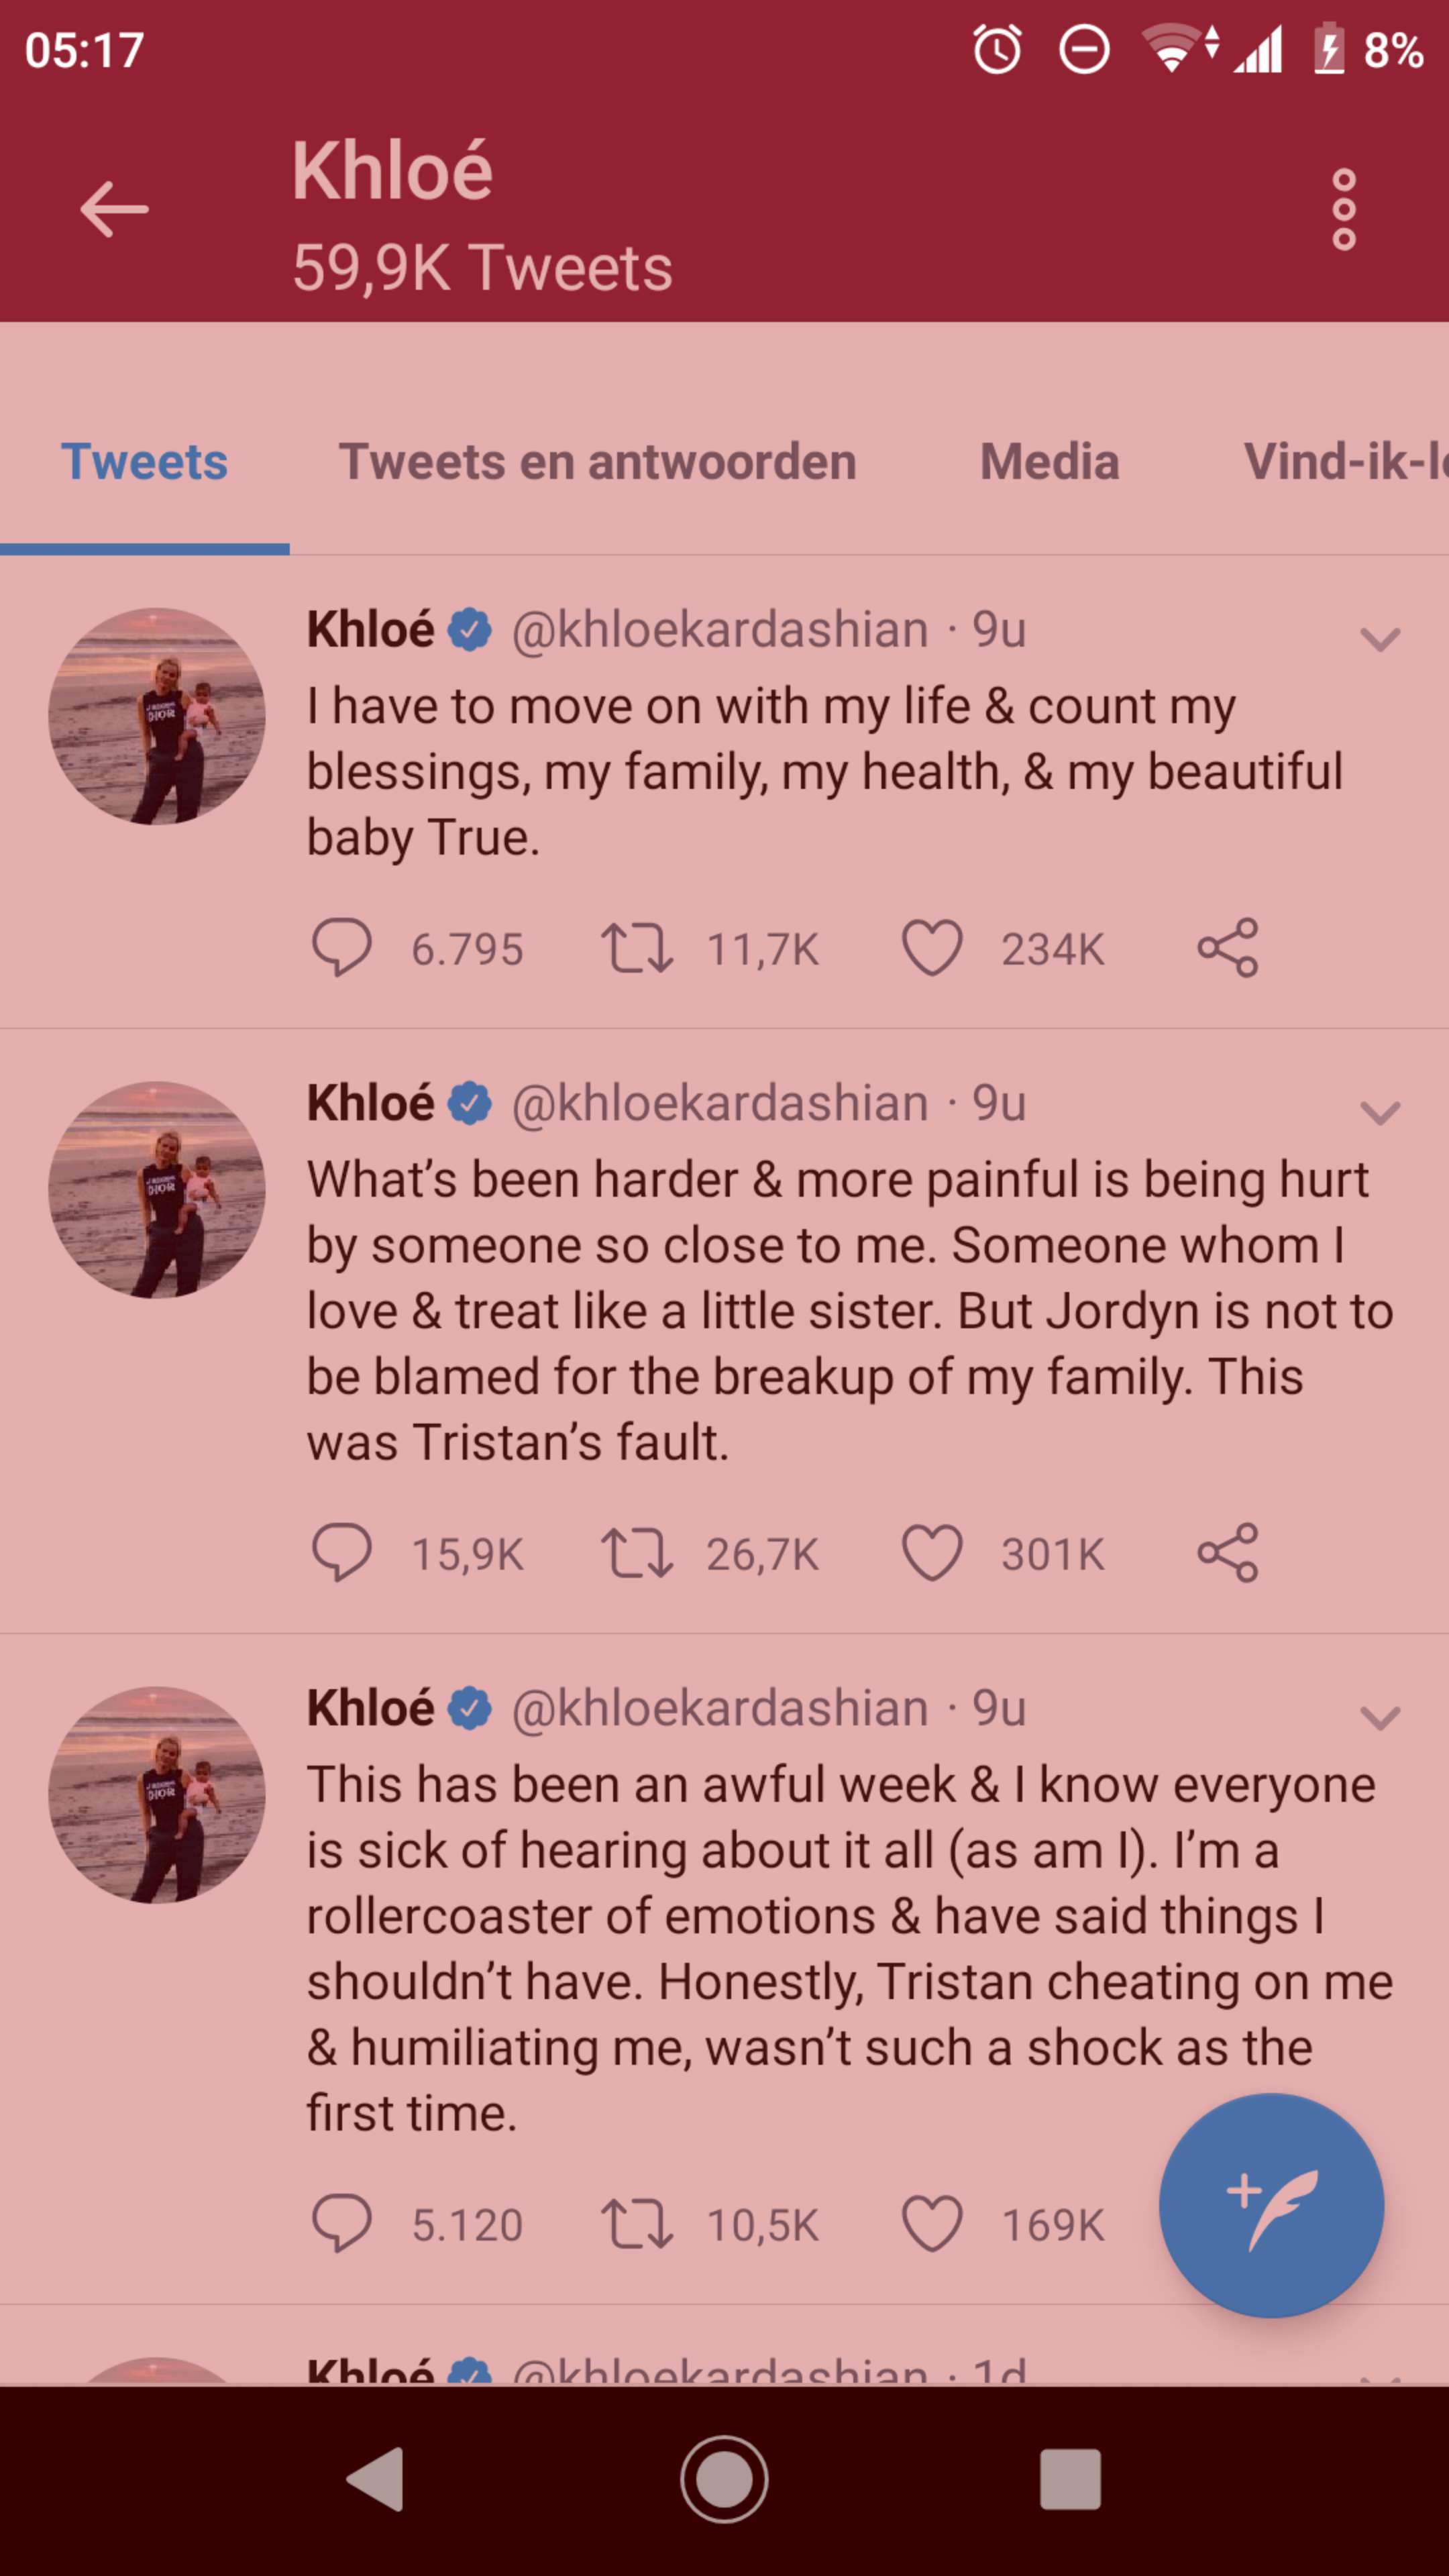Reply to the 'awful week' tweet
Image resolution: width=1449 pixels, height=2576 pixels.
point(342,2224)
